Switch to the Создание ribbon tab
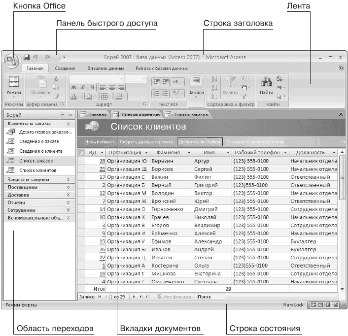This screenshot has width=348, height=336. tap(65, 68)
